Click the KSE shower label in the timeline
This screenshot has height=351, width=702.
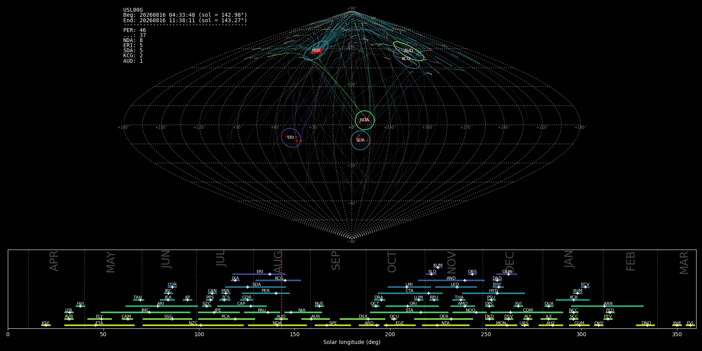click(x=46, y=323)
